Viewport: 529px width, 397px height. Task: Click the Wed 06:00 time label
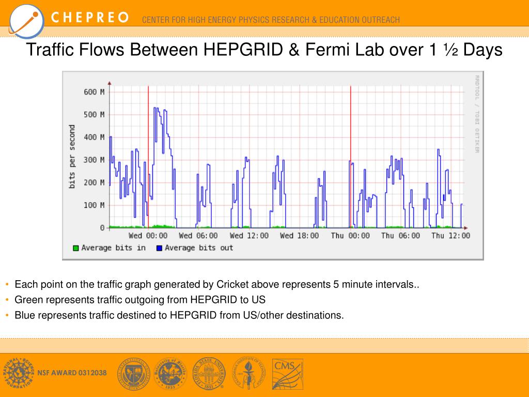pos(198,236)
